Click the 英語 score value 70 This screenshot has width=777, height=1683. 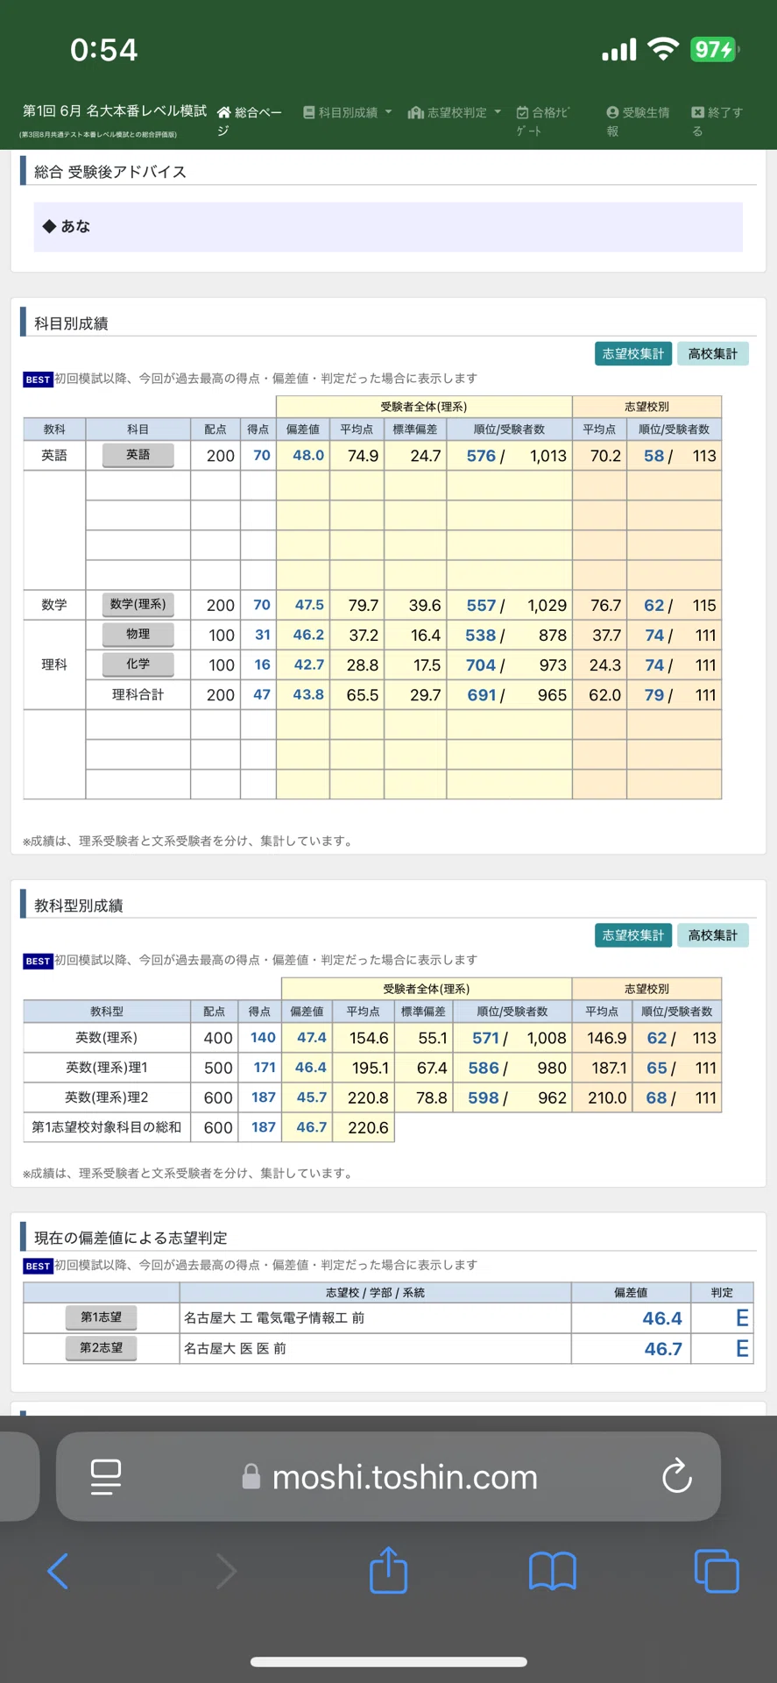262,455
